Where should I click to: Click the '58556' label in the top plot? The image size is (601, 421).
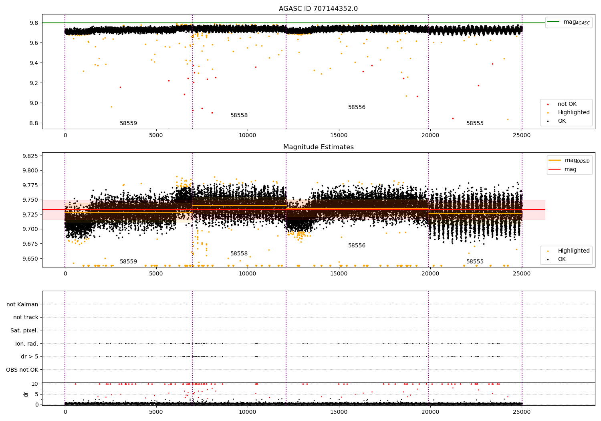coord(357,107)
